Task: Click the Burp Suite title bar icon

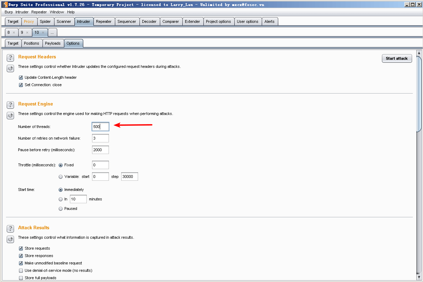Action: point(5,5)
